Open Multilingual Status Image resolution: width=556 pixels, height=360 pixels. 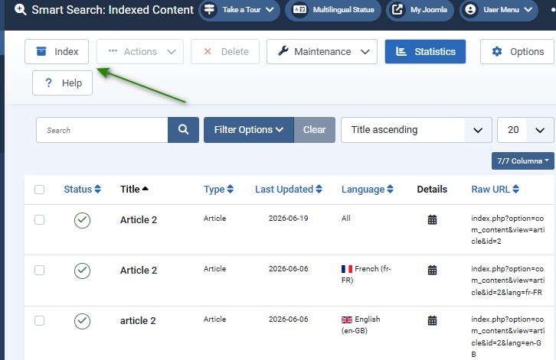(x=333, y=10)
